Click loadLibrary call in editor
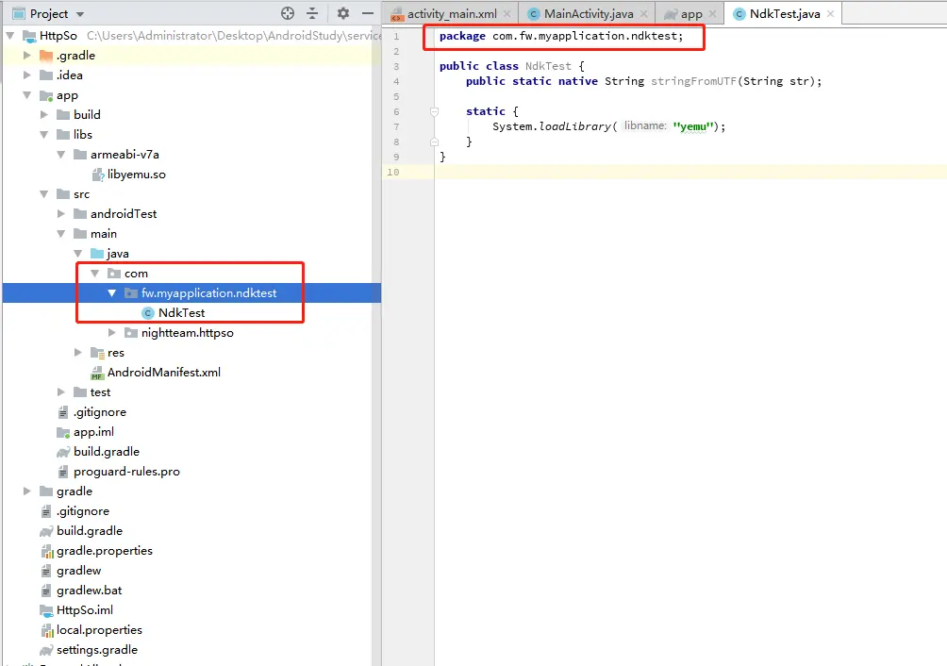This screenshot has height=666, width=947. [x=574, y=126]
